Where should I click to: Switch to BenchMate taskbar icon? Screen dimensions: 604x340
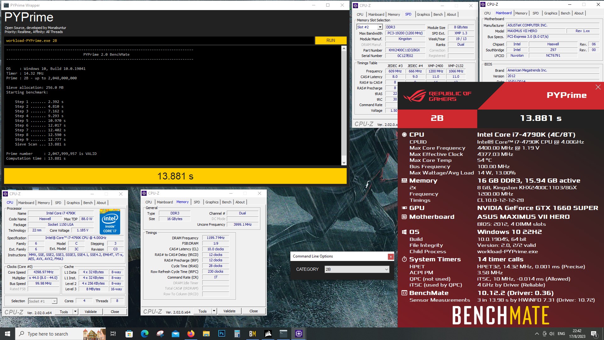coord(253,334)
